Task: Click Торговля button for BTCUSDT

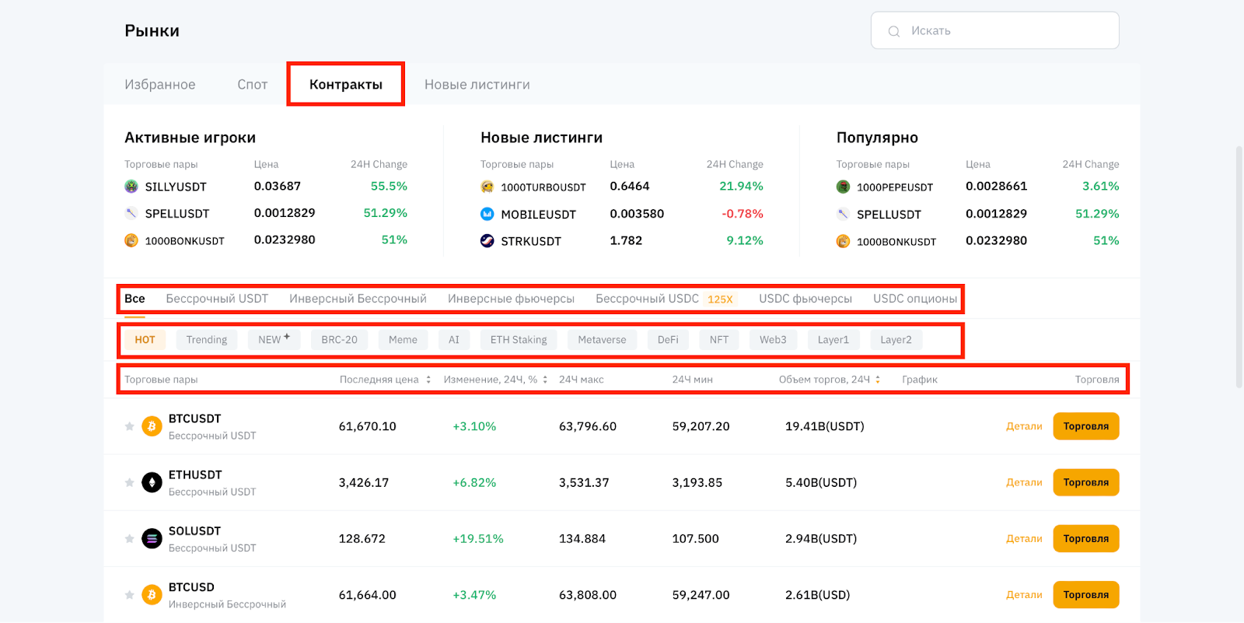Action: point(1086,426)
